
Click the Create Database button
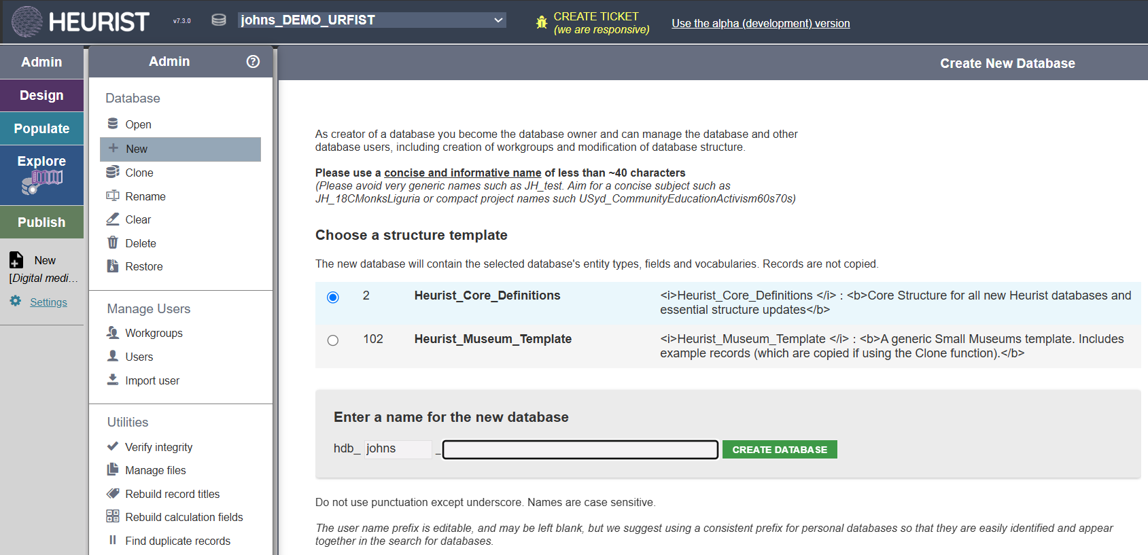point(780,450)
